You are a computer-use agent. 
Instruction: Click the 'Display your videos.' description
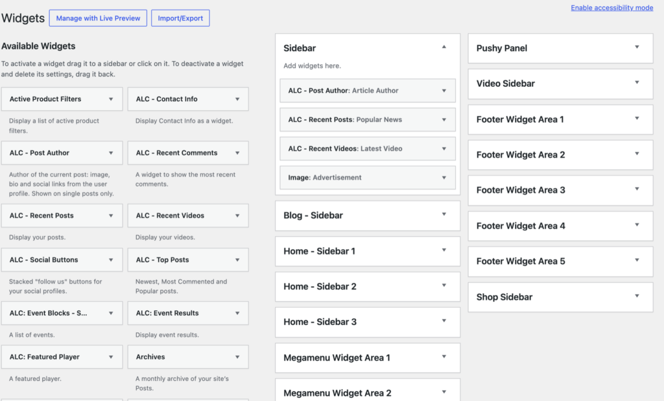click(x=165, y=237)
